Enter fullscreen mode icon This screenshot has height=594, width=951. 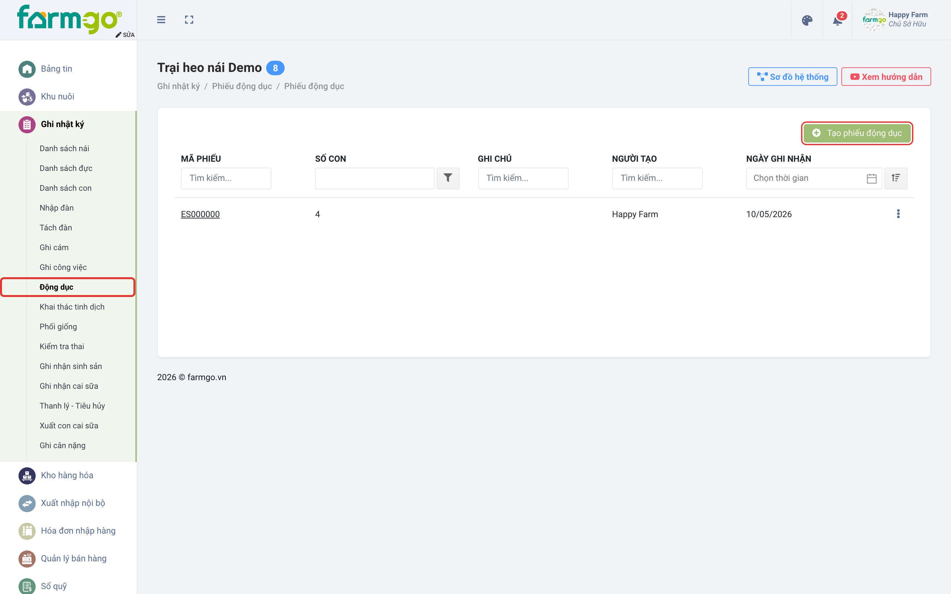pyautogui.click(x=189, y=20)
